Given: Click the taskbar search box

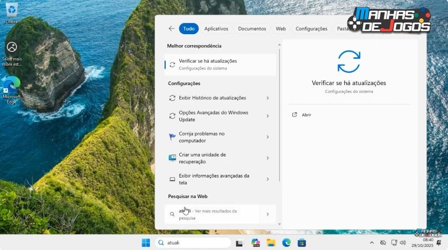Looking at the screenshot, I should (x=194, y=243).
